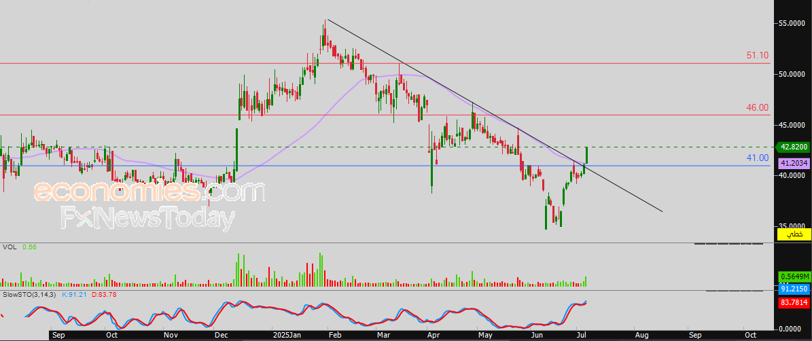Screen dimensions: 812x341
Task: Select the green 42.8200 current price tag
Action: click(794, 147)
